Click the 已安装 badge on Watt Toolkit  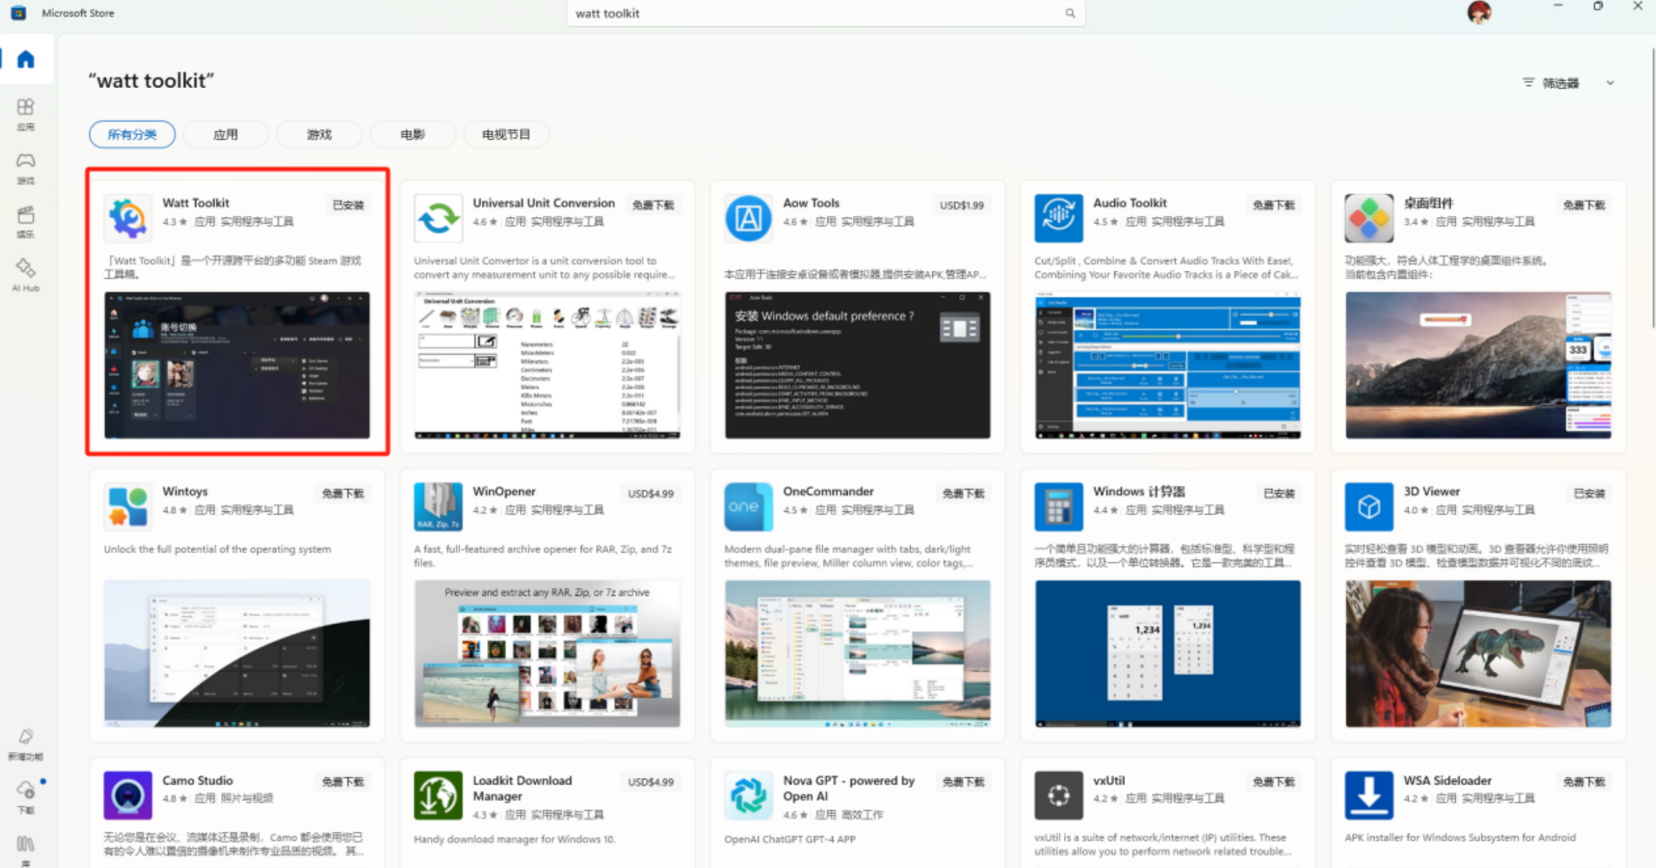coord(348,205)
